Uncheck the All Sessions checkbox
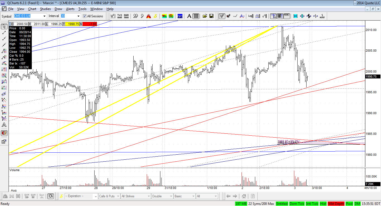This screenshot has height=206, width=381. (x=85, y=16)
